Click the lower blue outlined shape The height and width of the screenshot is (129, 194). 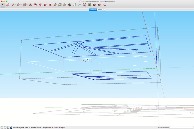[x=111, y=75]
